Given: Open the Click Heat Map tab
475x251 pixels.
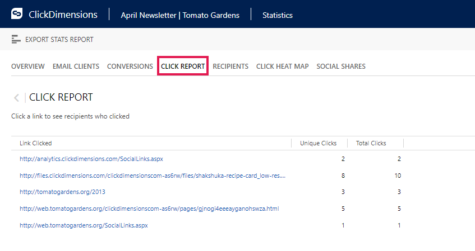Looking at the screenshot, I should tap(282, 67).
